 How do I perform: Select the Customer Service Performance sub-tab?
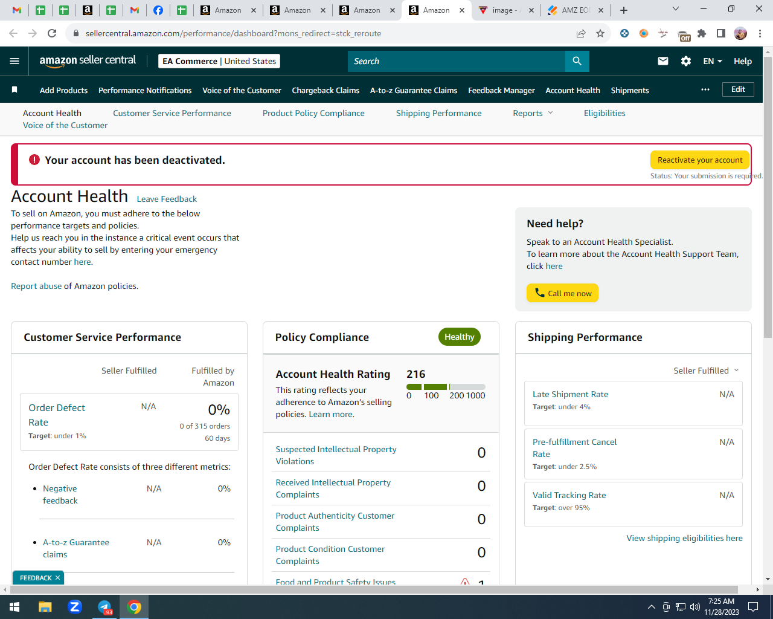click(172, 113)
